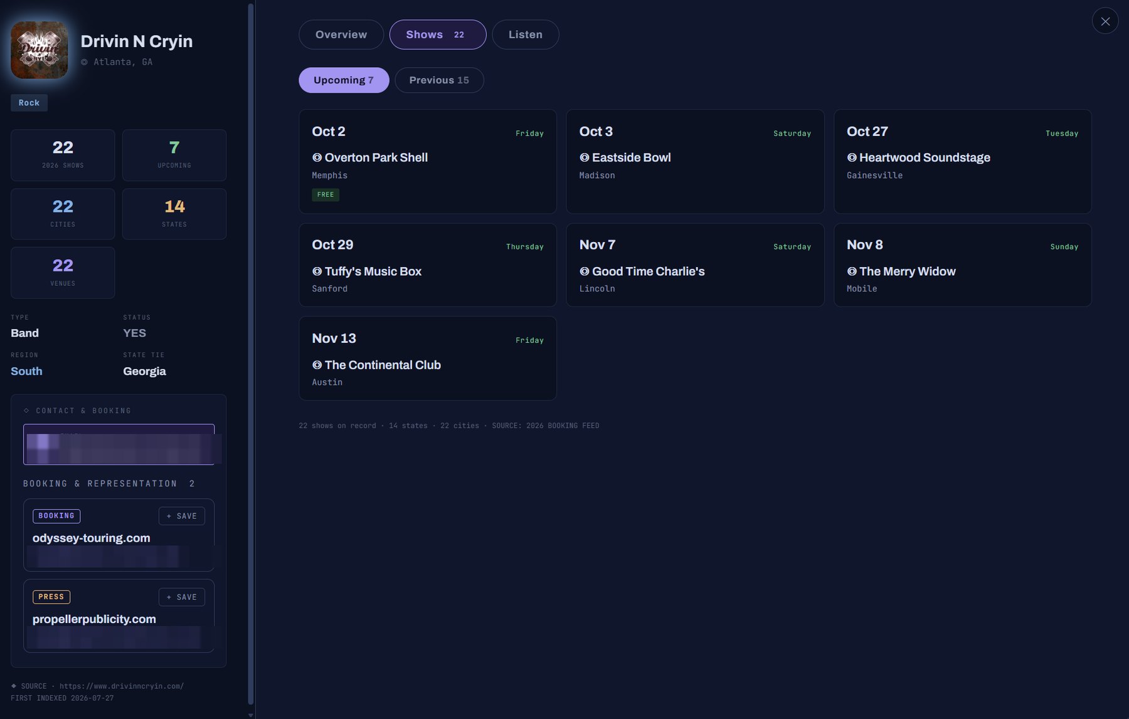Close the artist detail panel

(1105, 21)
